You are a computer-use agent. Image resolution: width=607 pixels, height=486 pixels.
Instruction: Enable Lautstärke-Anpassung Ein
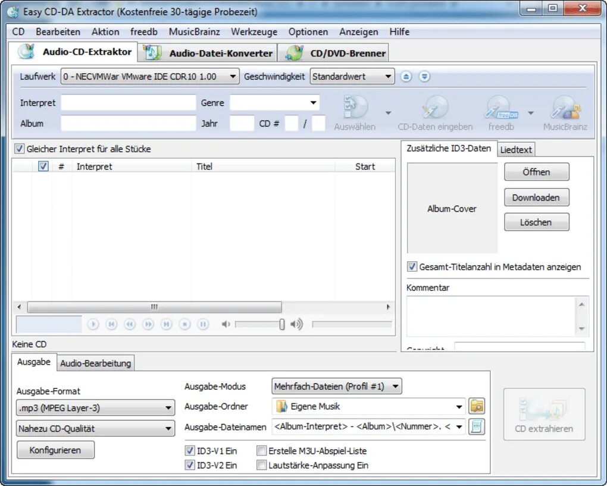coord(261,465)
